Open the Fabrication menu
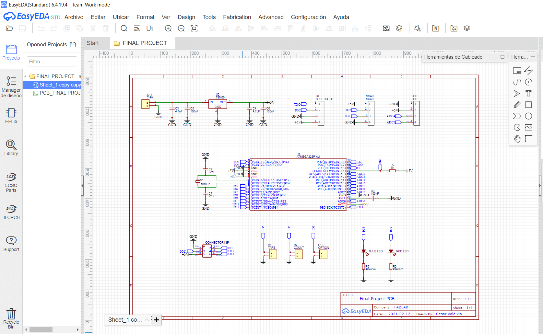 [x=237, y=17]
